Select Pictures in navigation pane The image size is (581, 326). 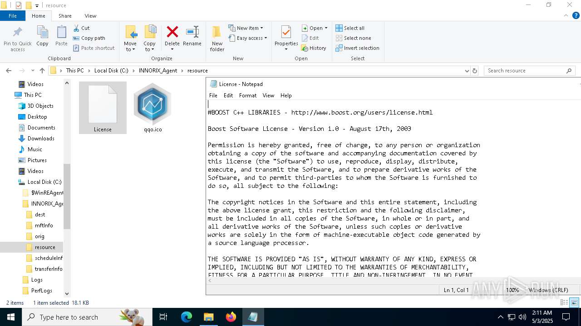point(37,160)
